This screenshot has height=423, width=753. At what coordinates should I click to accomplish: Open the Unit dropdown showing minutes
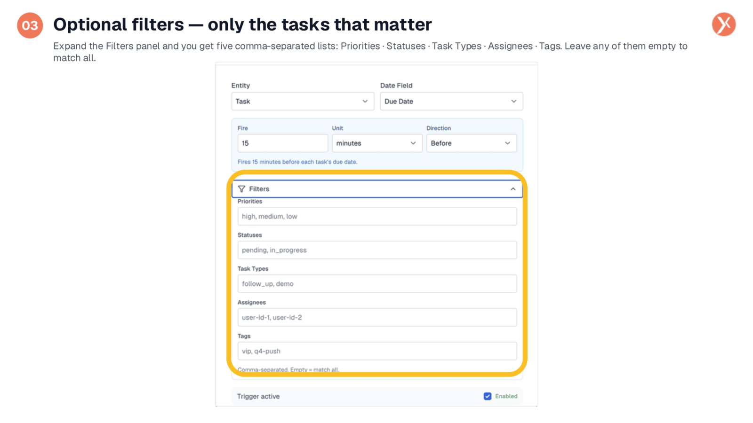pyautogui.click(x=376, y=143)
